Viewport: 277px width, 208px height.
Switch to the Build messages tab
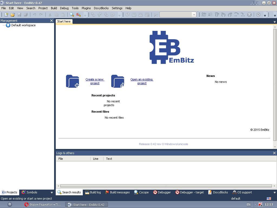point(117,192)
